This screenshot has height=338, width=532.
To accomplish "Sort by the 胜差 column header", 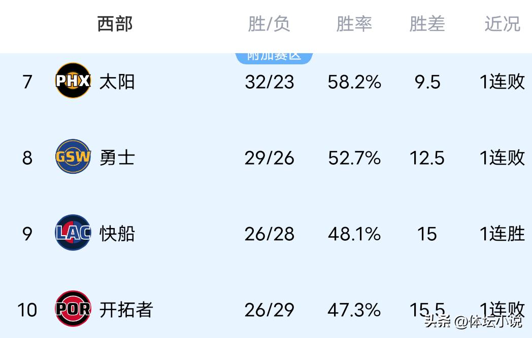I will (427, 24).
